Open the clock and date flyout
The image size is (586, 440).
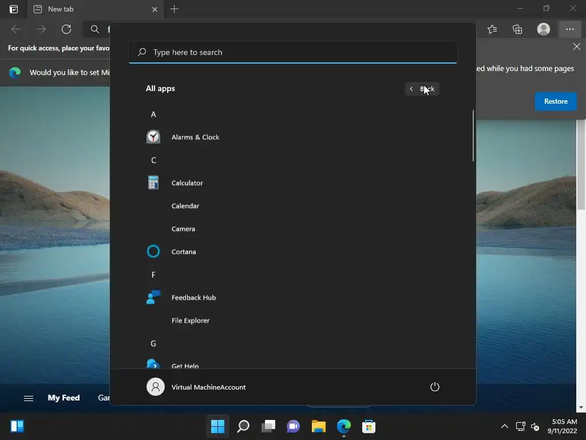coord(562,426)
